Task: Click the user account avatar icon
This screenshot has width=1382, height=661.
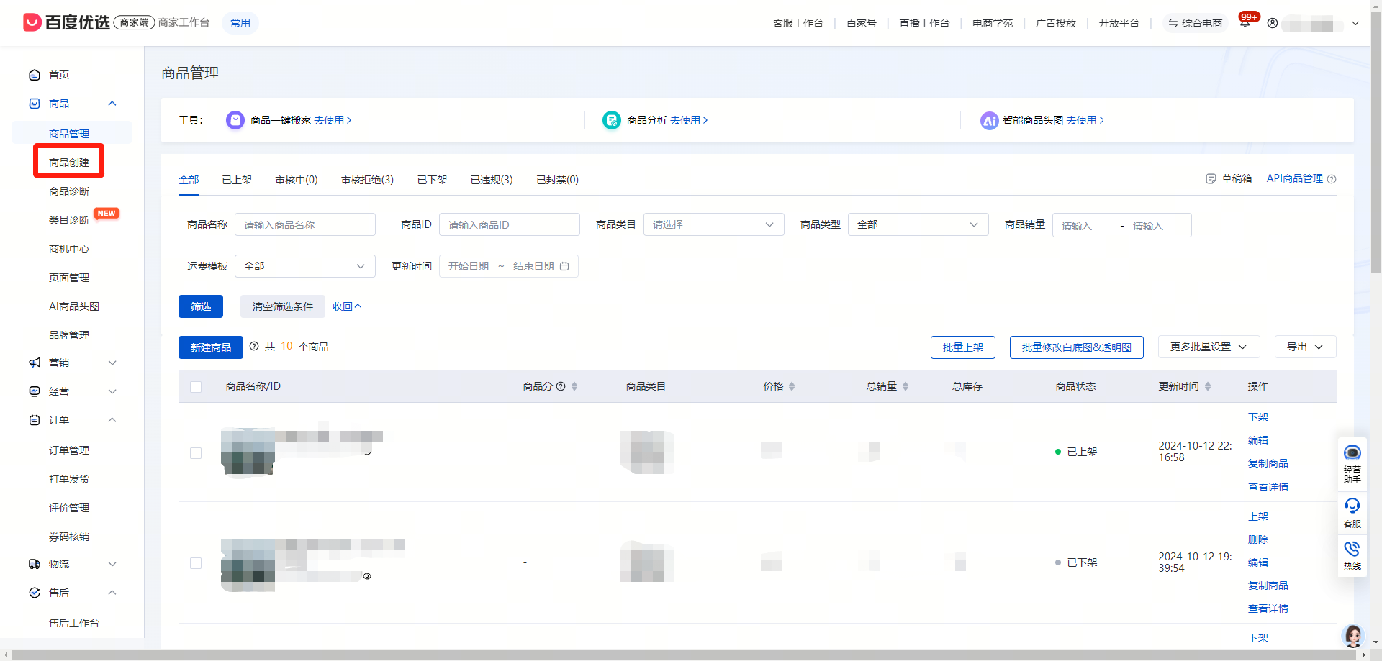Action: coord(1273,23)
